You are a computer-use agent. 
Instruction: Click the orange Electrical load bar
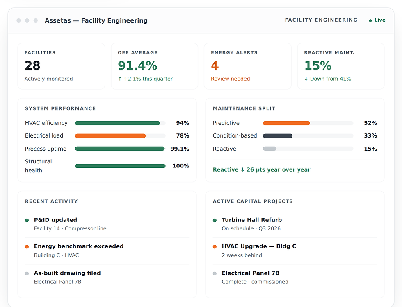110,136
